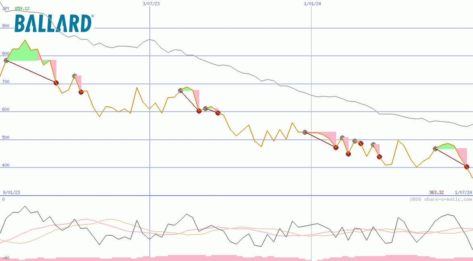This screenshot has height=261, width=473.
Task: Open the share-o-matic.com watermark link
Action: (x=441, y=199)
